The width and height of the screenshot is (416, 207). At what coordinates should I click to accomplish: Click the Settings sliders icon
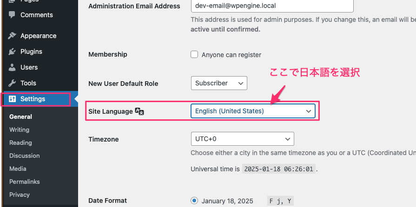click(12, 99)
